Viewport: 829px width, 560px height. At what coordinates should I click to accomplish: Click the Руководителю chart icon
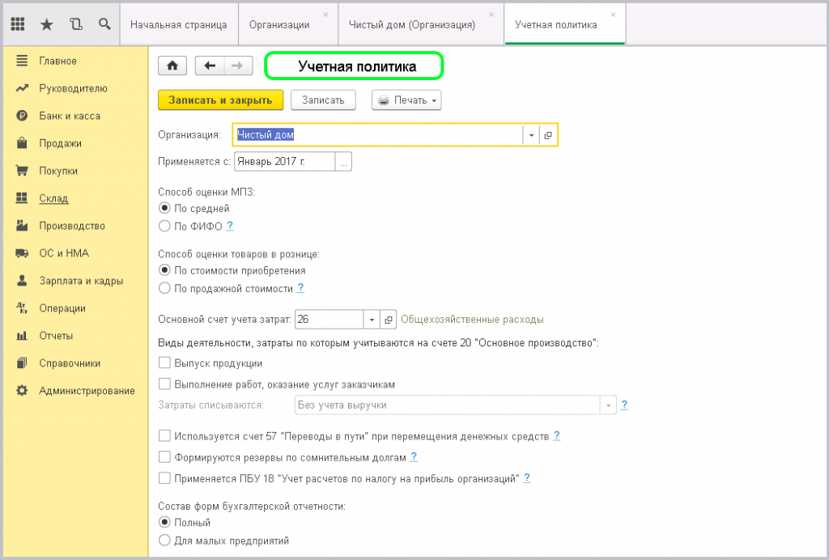(22, 88)
